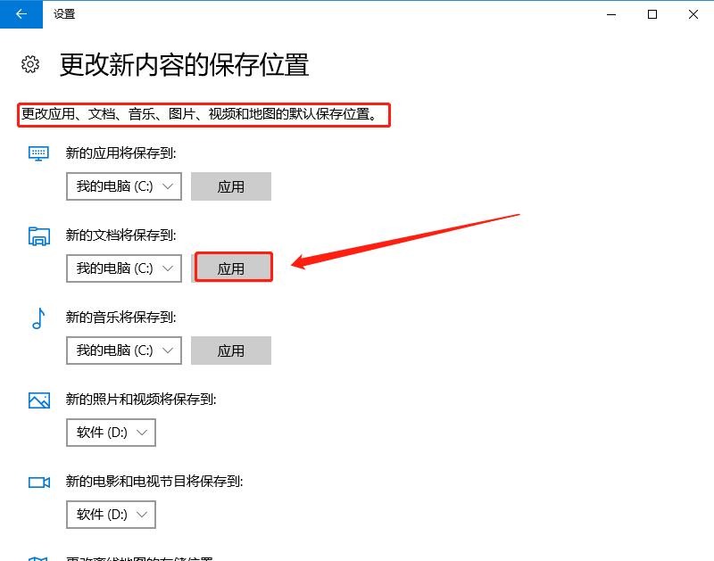This screenshot has height=561, width=714.
Task: Click the video camera icon for movies and TV
Action: coord(38,482)
